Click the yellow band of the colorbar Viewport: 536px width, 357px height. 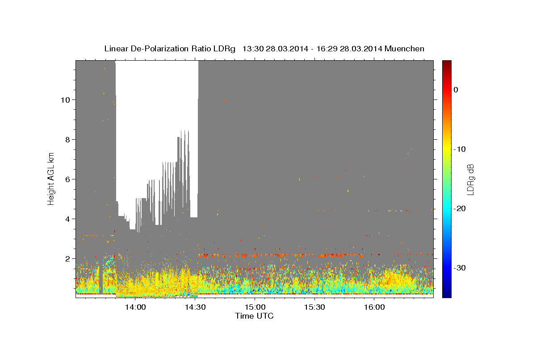pos(447,149)
